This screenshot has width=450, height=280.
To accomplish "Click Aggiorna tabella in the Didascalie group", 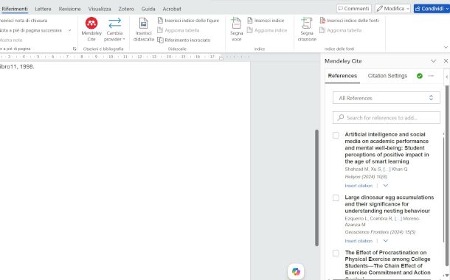I will 179,30.
